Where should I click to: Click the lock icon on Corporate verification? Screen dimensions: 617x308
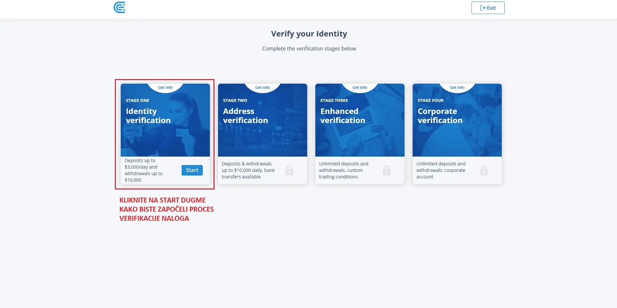(x=484, y=170)
